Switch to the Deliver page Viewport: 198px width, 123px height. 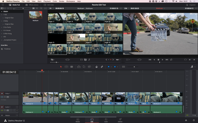click(x=120, y=120)
